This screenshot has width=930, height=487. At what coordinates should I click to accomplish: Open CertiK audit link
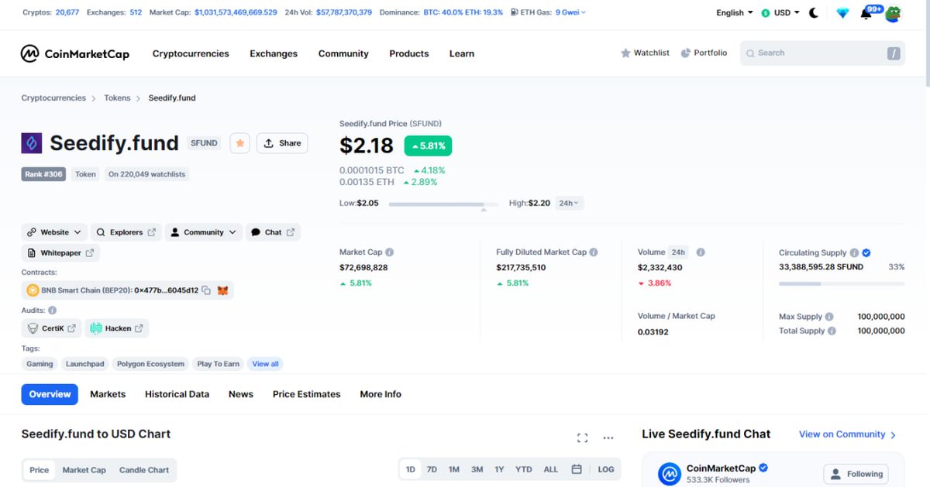52,328
